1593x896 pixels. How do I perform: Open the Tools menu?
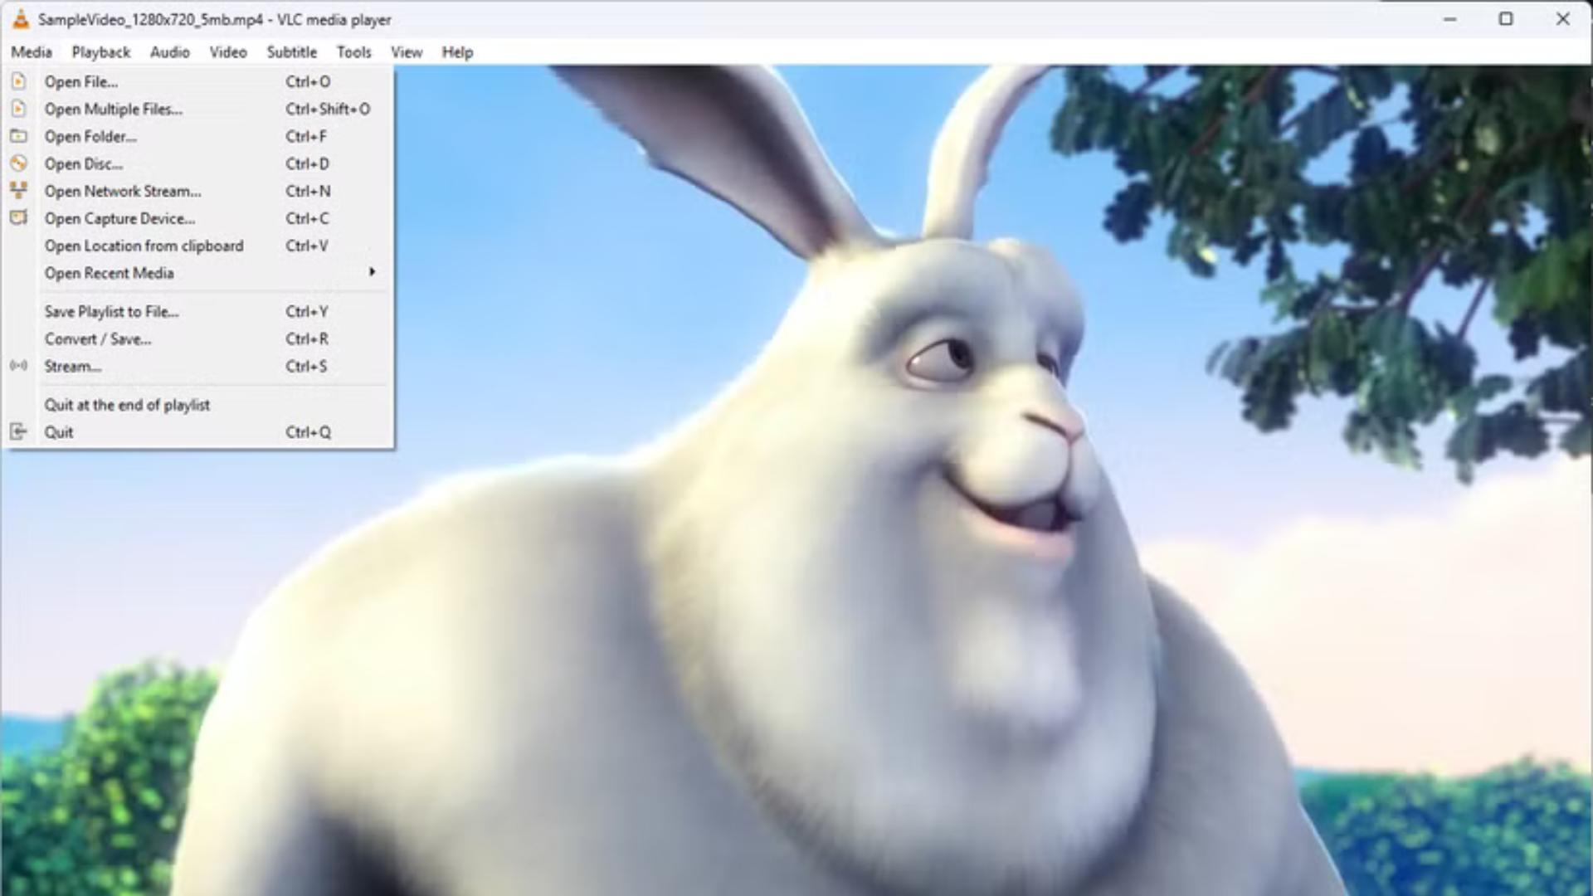[x=353, y=52]
